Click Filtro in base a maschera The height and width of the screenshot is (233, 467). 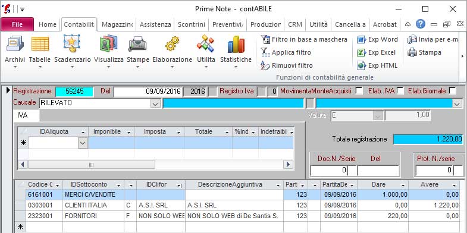click(304, 39)
